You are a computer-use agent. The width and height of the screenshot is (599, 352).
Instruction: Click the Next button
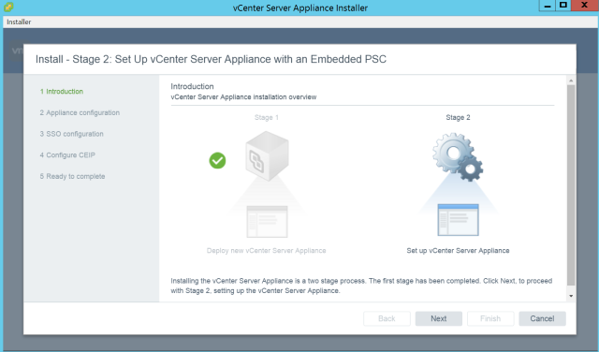(439, 318)
